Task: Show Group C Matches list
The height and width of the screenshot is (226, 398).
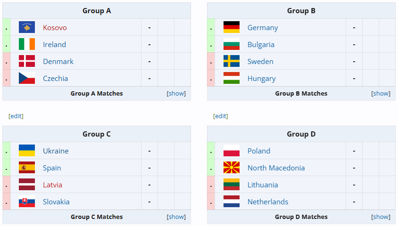Action: click(x=176, y=217)
